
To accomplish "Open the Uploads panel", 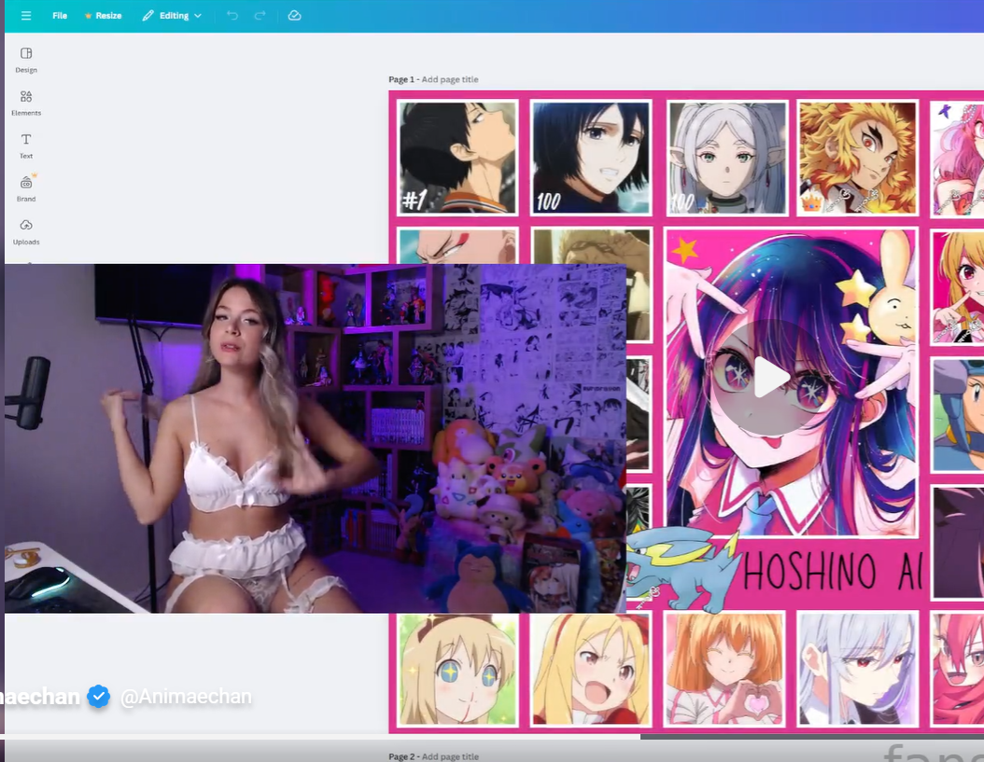I will (x=26, y=231).
